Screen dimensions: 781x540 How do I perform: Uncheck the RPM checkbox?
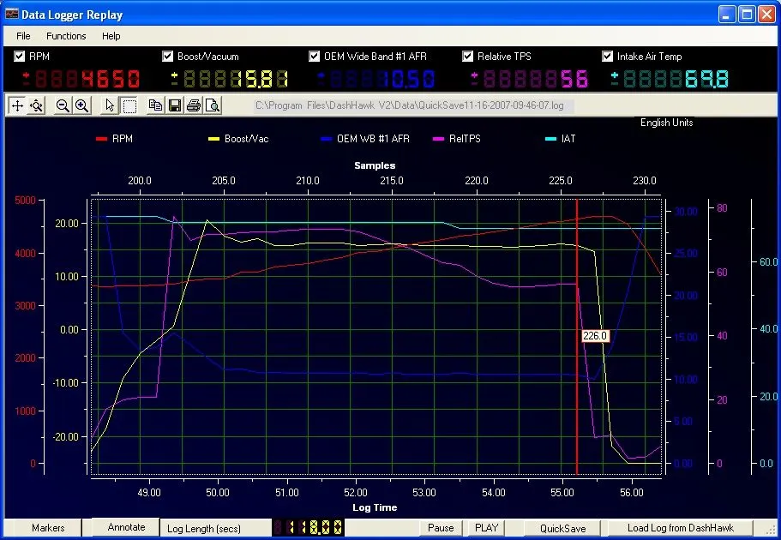coord(20,57)
